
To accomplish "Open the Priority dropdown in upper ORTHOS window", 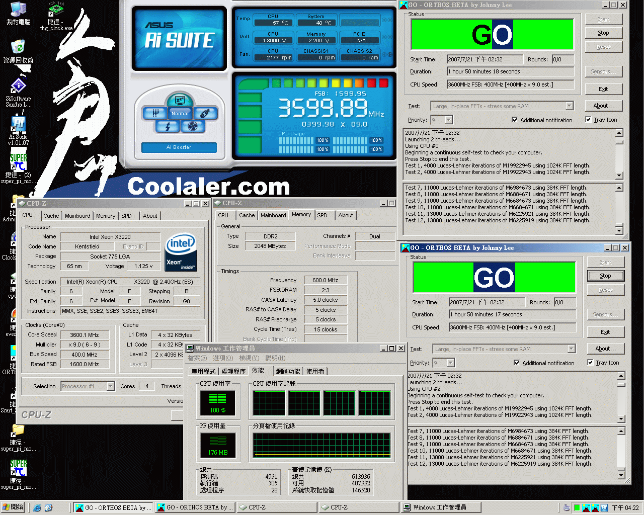I will click(448, 120).
